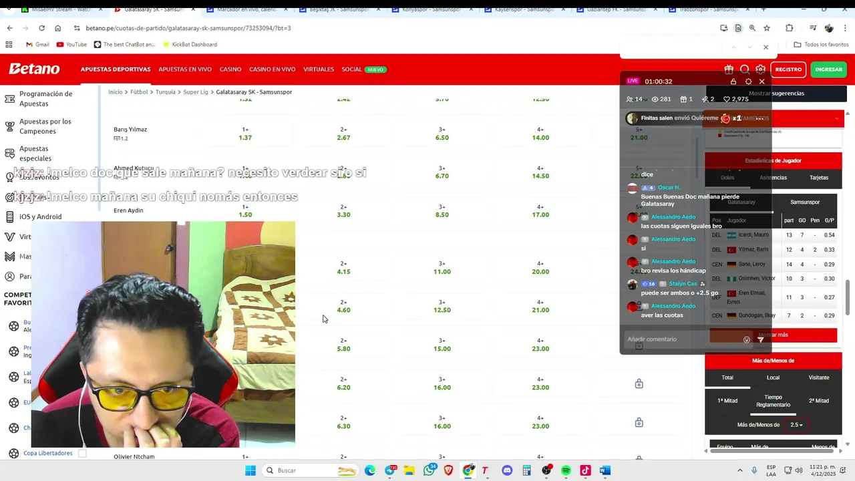The height and width of the screenshot is (481, 855).
Task: Click the locked odds icon in the 6.30 row
Action: pos(639,422)
